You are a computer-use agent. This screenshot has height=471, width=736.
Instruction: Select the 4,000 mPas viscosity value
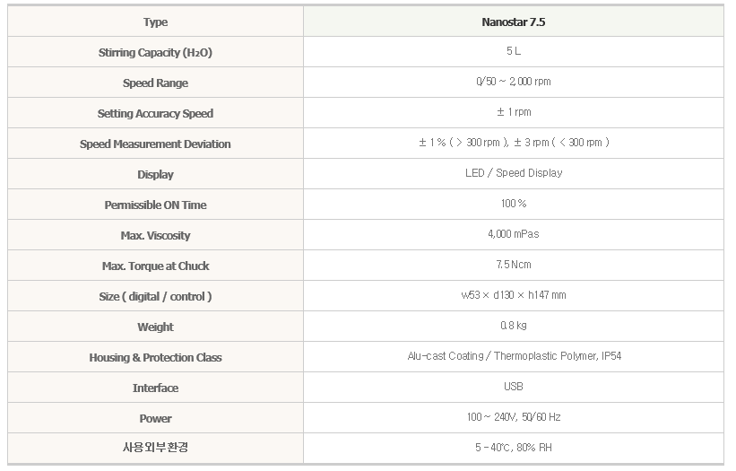point(514,234)
